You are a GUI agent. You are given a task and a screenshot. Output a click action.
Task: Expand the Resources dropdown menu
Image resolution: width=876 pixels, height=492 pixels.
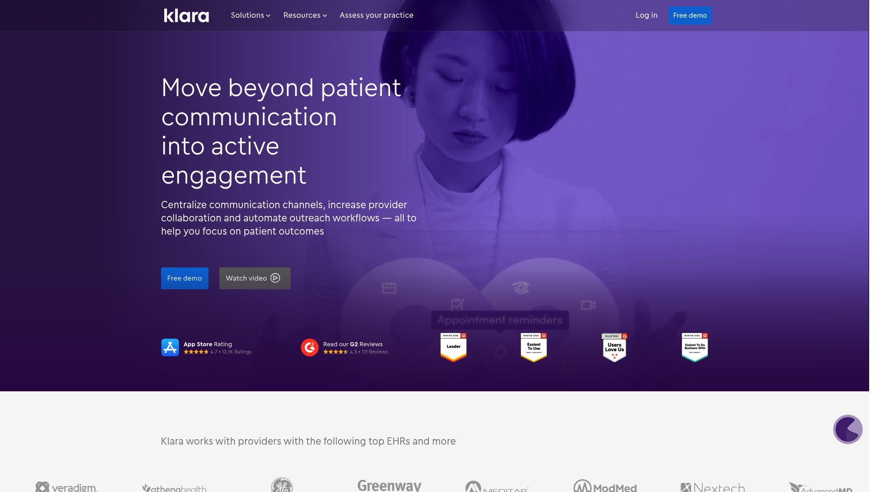(x=305, y=15)
